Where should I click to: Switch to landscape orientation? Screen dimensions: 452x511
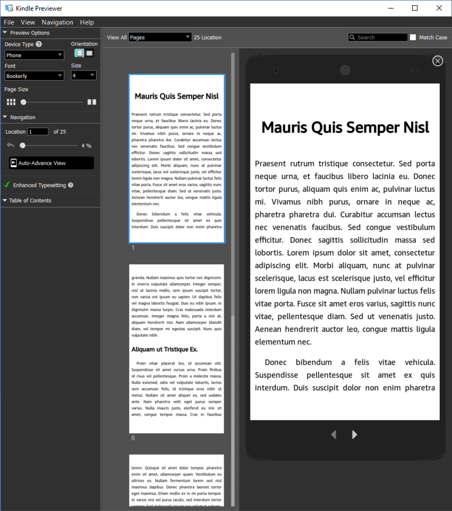89,53
